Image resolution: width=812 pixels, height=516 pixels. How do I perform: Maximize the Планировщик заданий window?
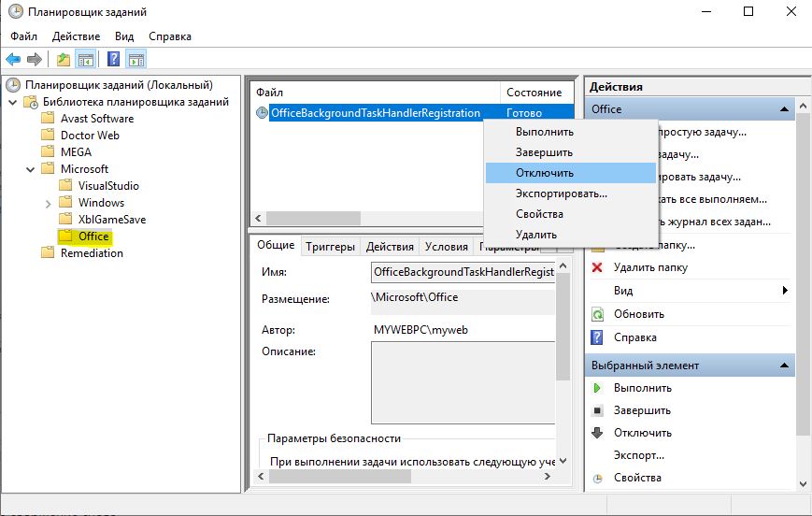point(748,11)
